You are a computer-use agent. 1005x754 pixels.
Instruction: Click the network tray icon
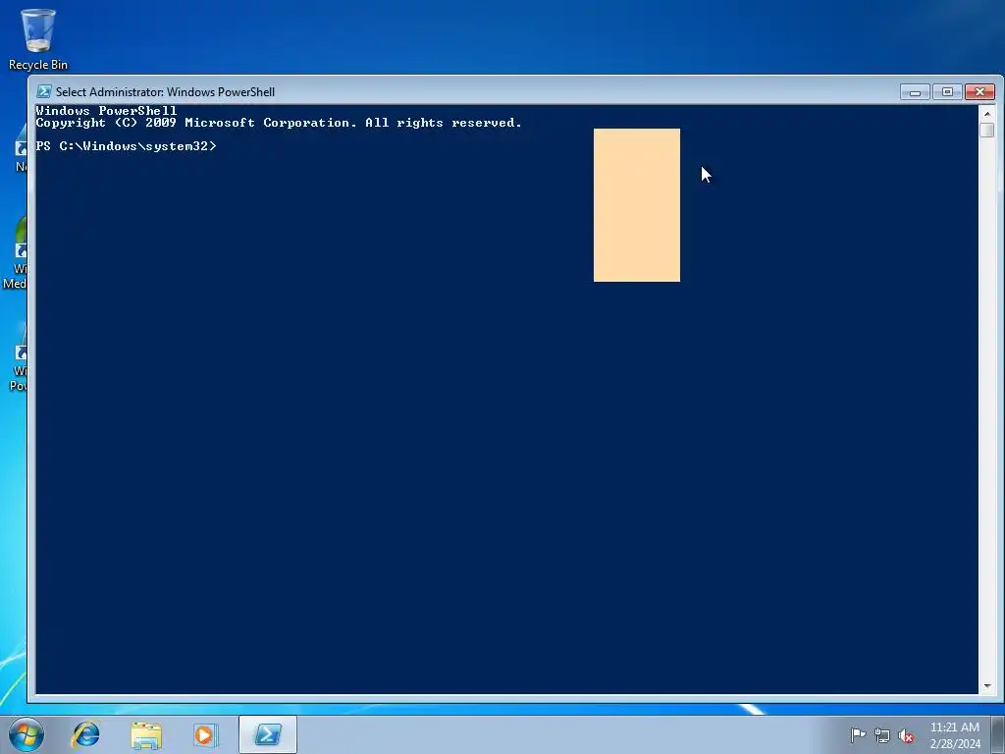click(x=882, y=735)
